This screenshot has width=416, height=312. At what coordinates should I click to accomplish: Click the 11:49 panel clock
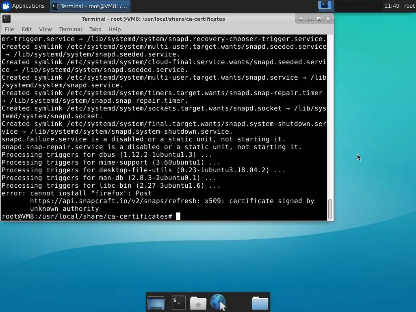(392, 6)
